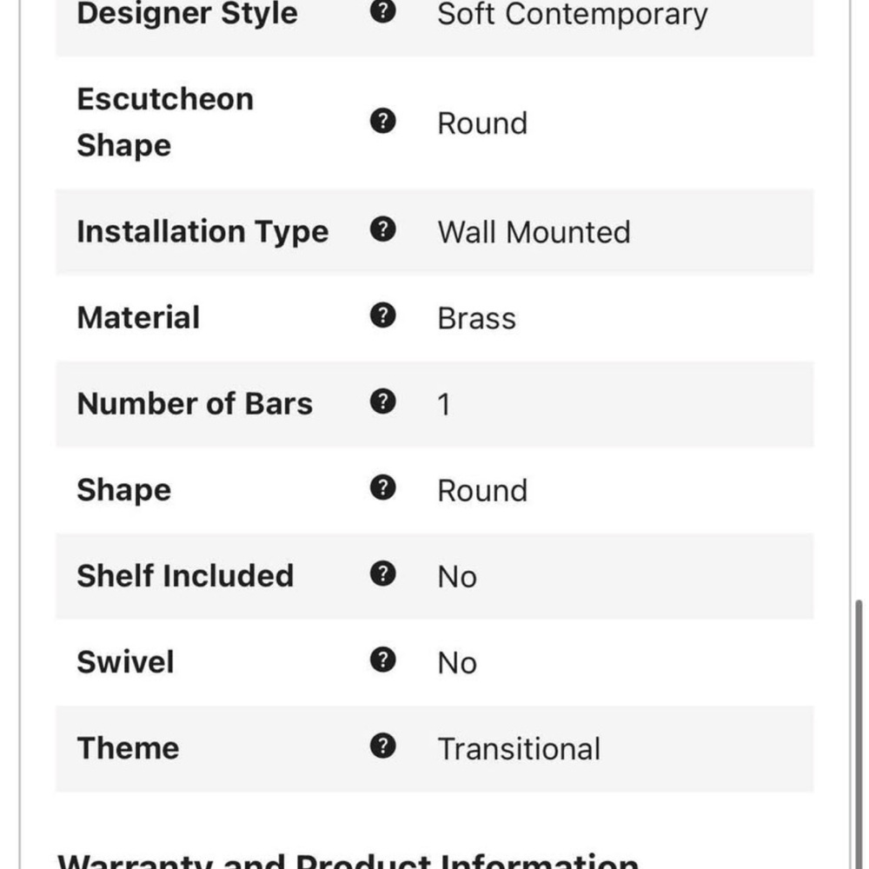Click question mark next to Shape
Viewport: 869px width, 869px height.
pos(382,488)
